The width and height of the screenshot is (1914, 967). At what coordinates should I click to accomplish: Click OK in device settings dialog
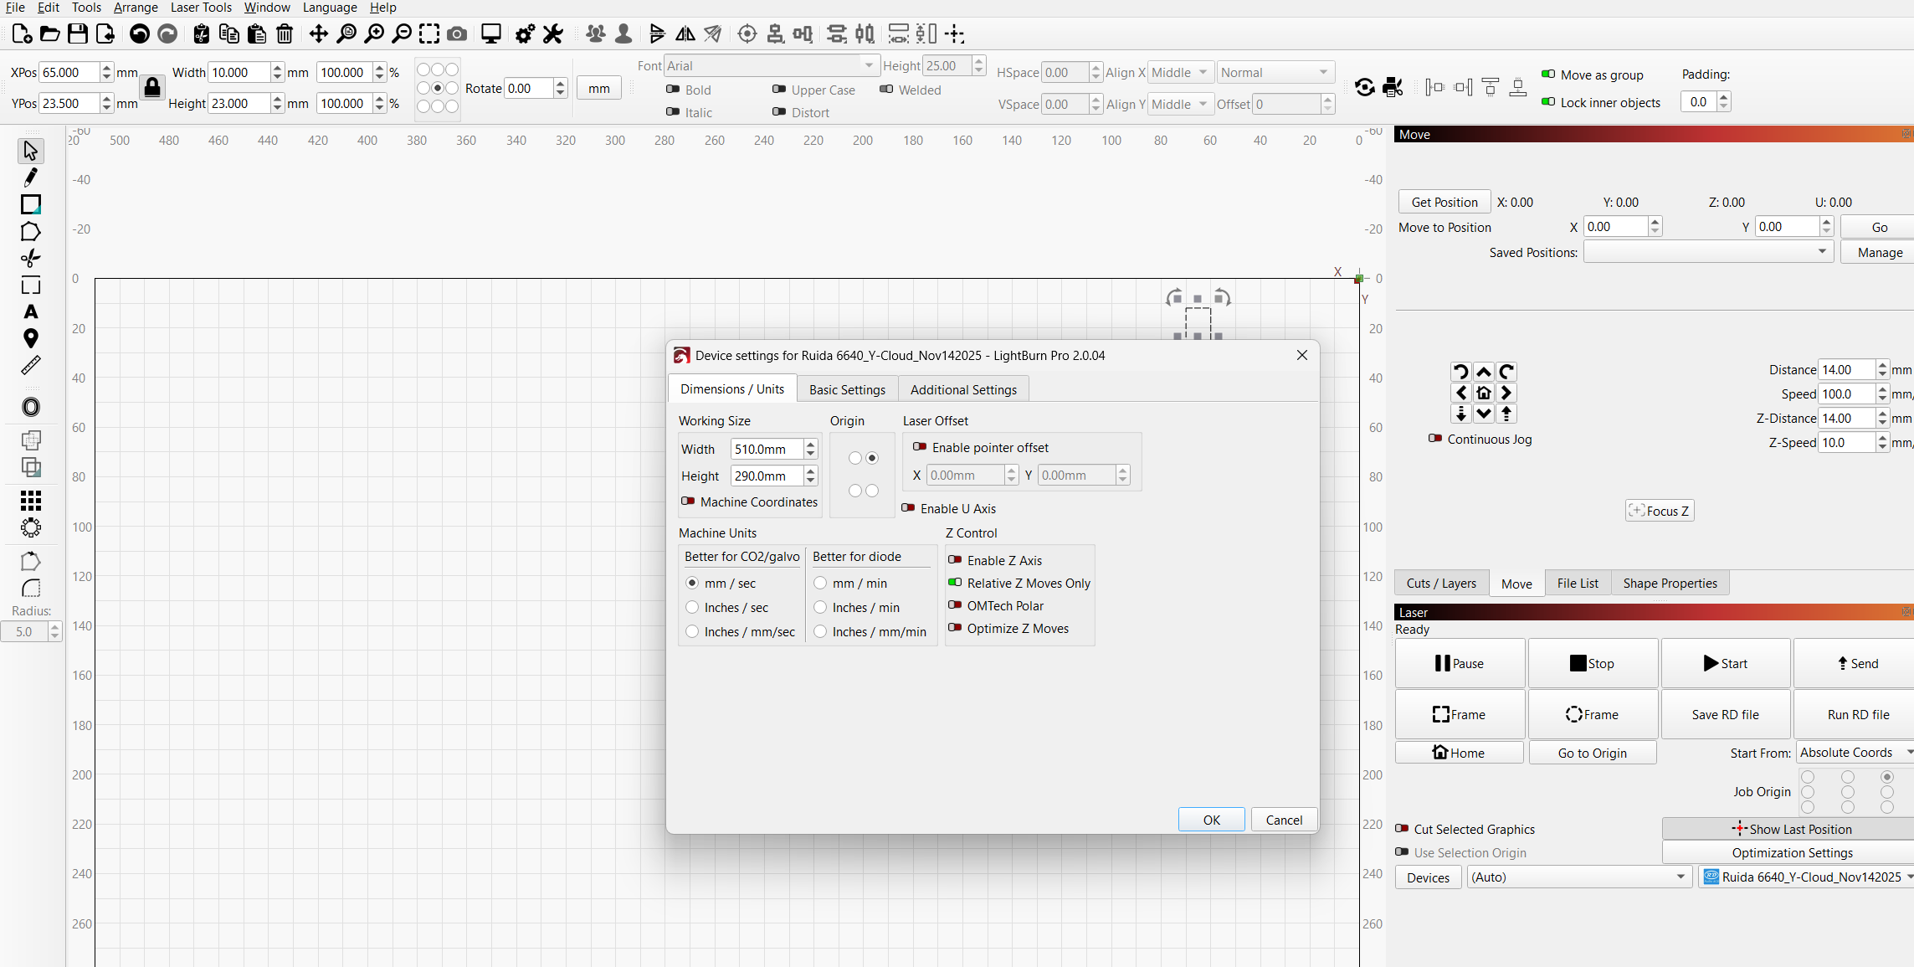point(1211,820)
